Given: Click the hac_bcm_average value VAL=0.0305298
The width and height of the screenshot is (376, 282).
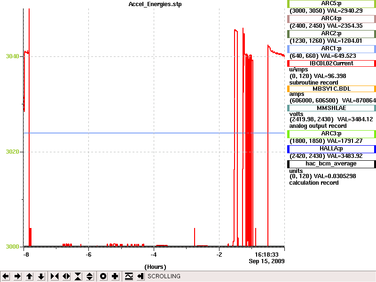Looking at the screenshot, I should tap(335, 176).
